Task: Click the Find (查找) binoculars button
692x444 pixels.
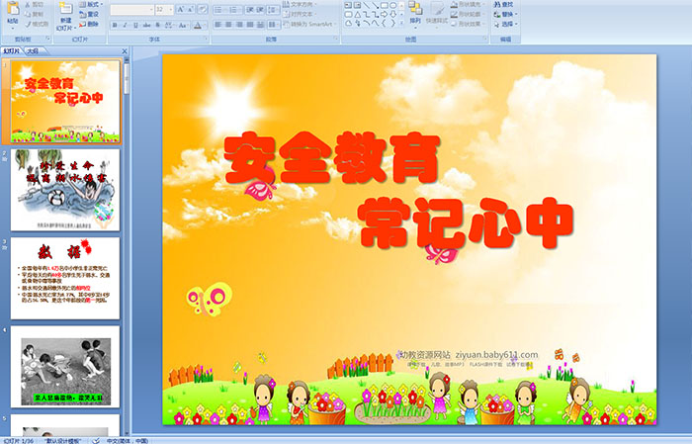Action: click(503, 4)
